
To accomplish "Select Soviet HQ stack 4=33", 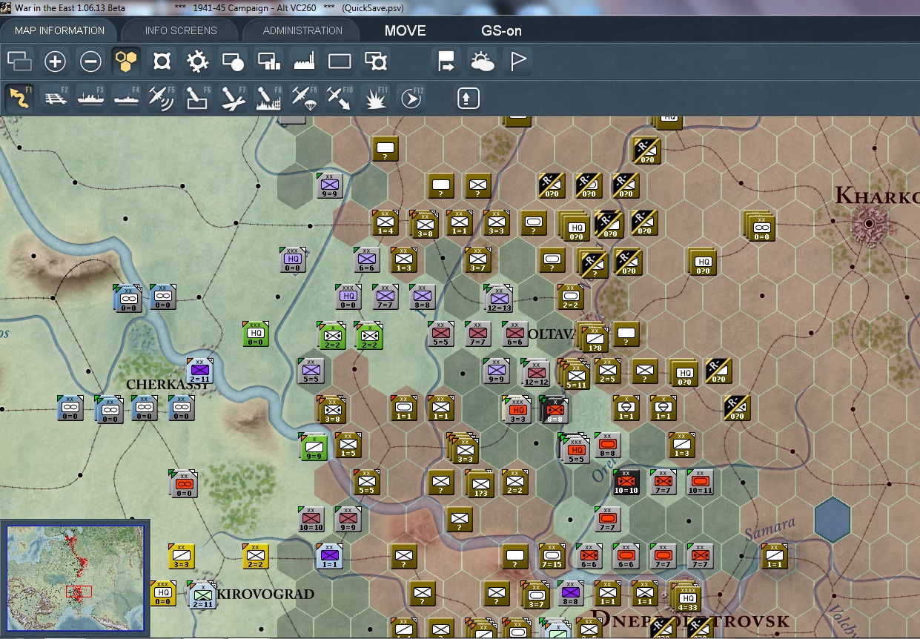I will 687,595.
